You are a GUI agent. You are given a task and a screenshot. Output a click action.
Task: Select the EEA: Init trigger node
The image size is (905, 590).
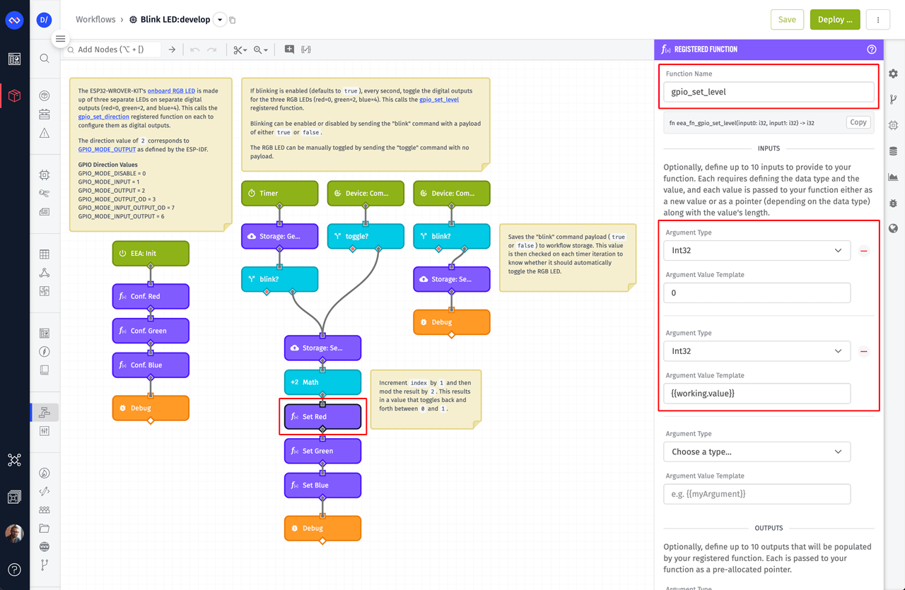151,253
